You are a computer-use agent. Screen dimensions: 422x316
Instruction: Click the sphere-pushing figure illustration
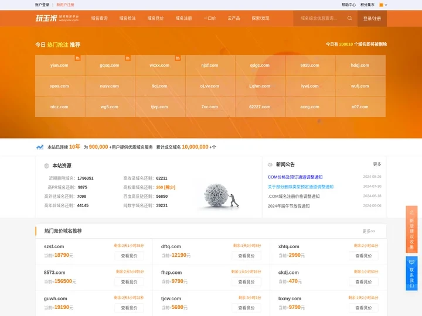221,196
